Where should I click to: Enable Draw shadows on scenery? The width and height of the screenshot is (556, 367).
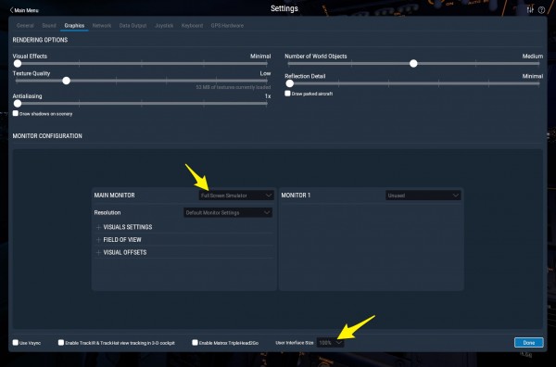pyautogui.click(x=15, y=113)
